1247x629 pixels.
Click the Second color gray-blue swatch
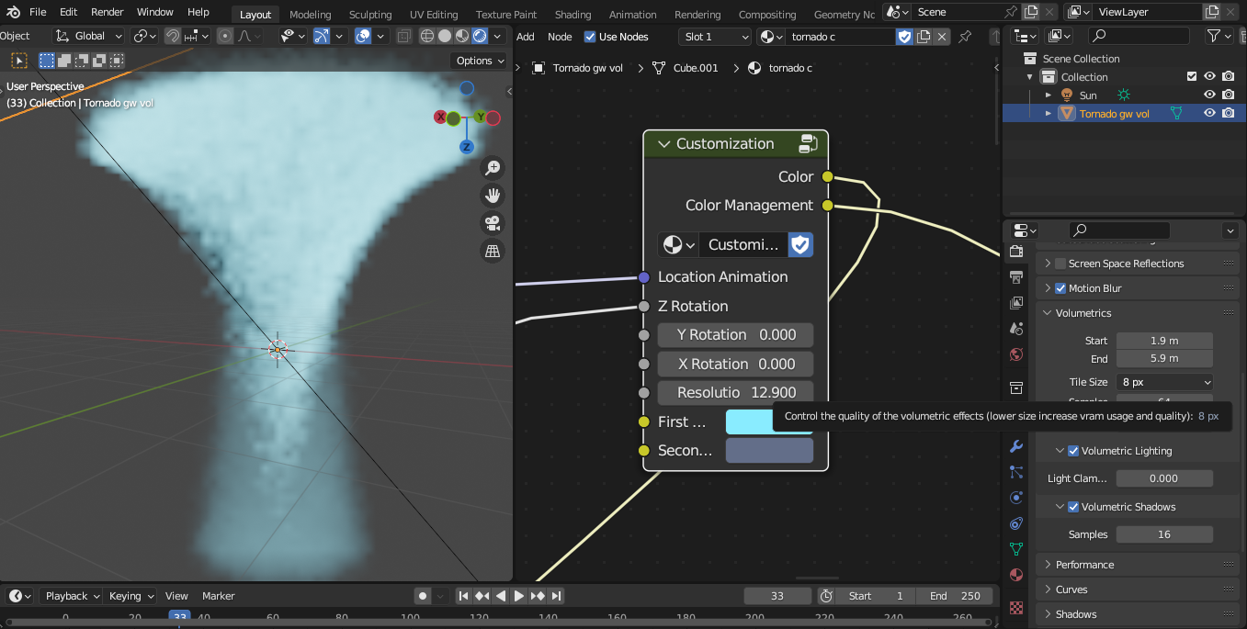point(769,451)
